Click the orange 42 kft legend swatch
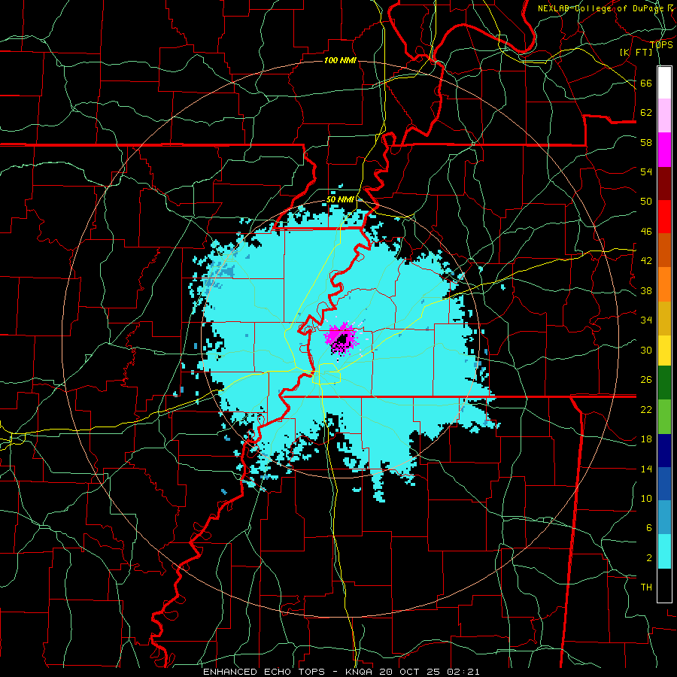 [664, 250]
